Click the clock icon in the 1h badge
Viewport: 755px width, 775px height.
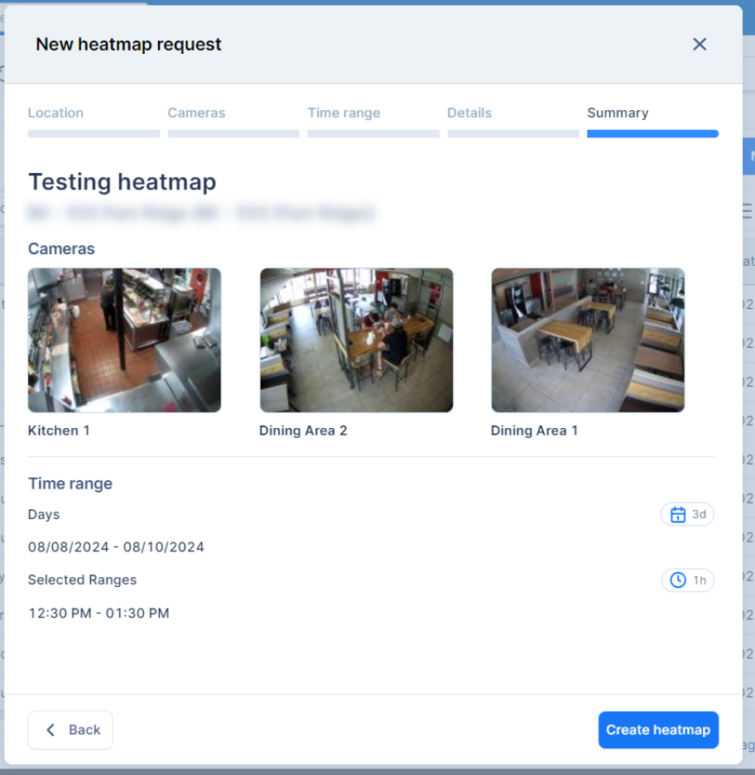tap(677, 580)
